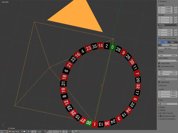Click the proportional editing icon in header
Image resolution: width=178 pixels, height=133 pixels.
pyautogui.click(x=63, y=132)
